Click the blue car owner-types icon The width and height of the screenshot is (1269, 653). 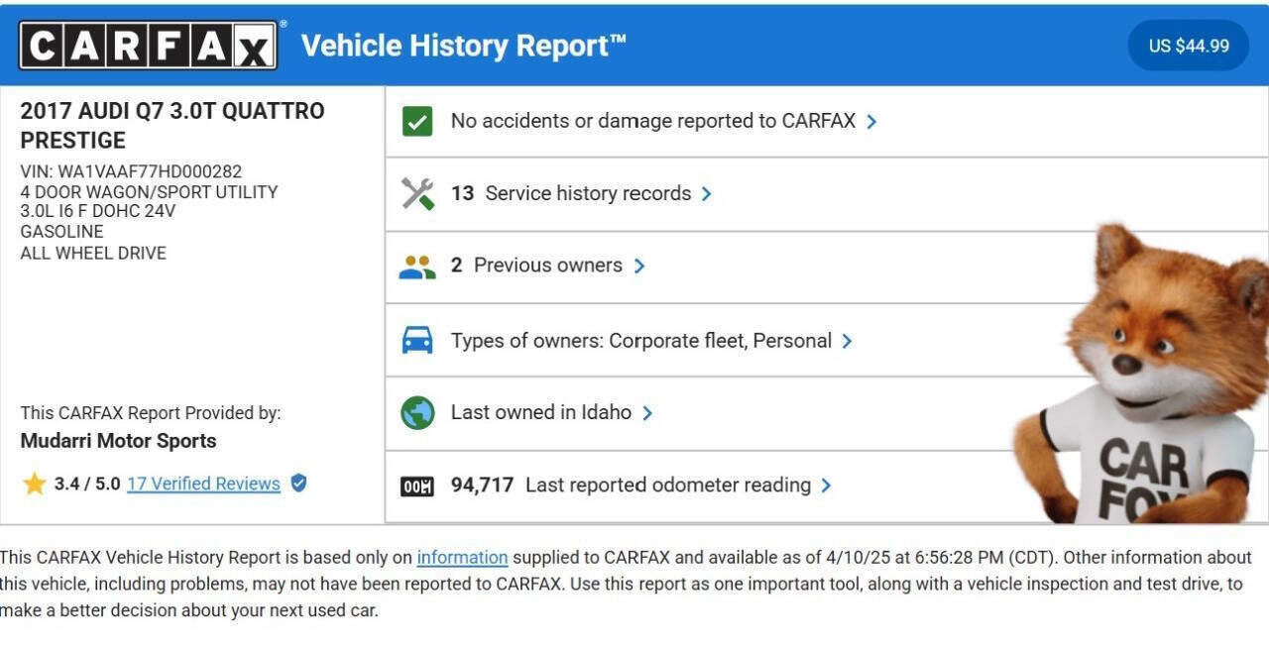tap(417, 341)
